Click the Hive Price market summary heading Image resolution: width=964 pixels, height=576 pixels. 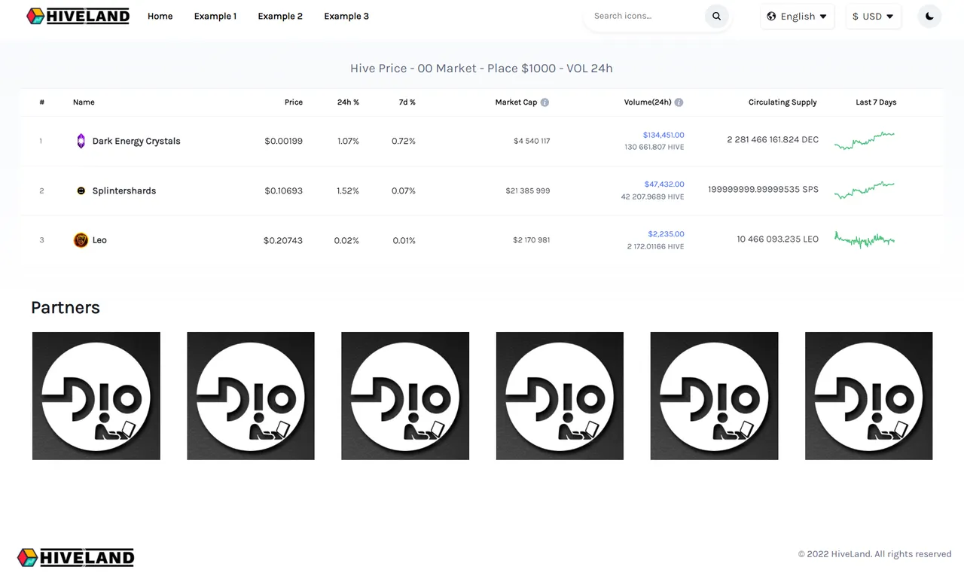click(x=481, y=68)
